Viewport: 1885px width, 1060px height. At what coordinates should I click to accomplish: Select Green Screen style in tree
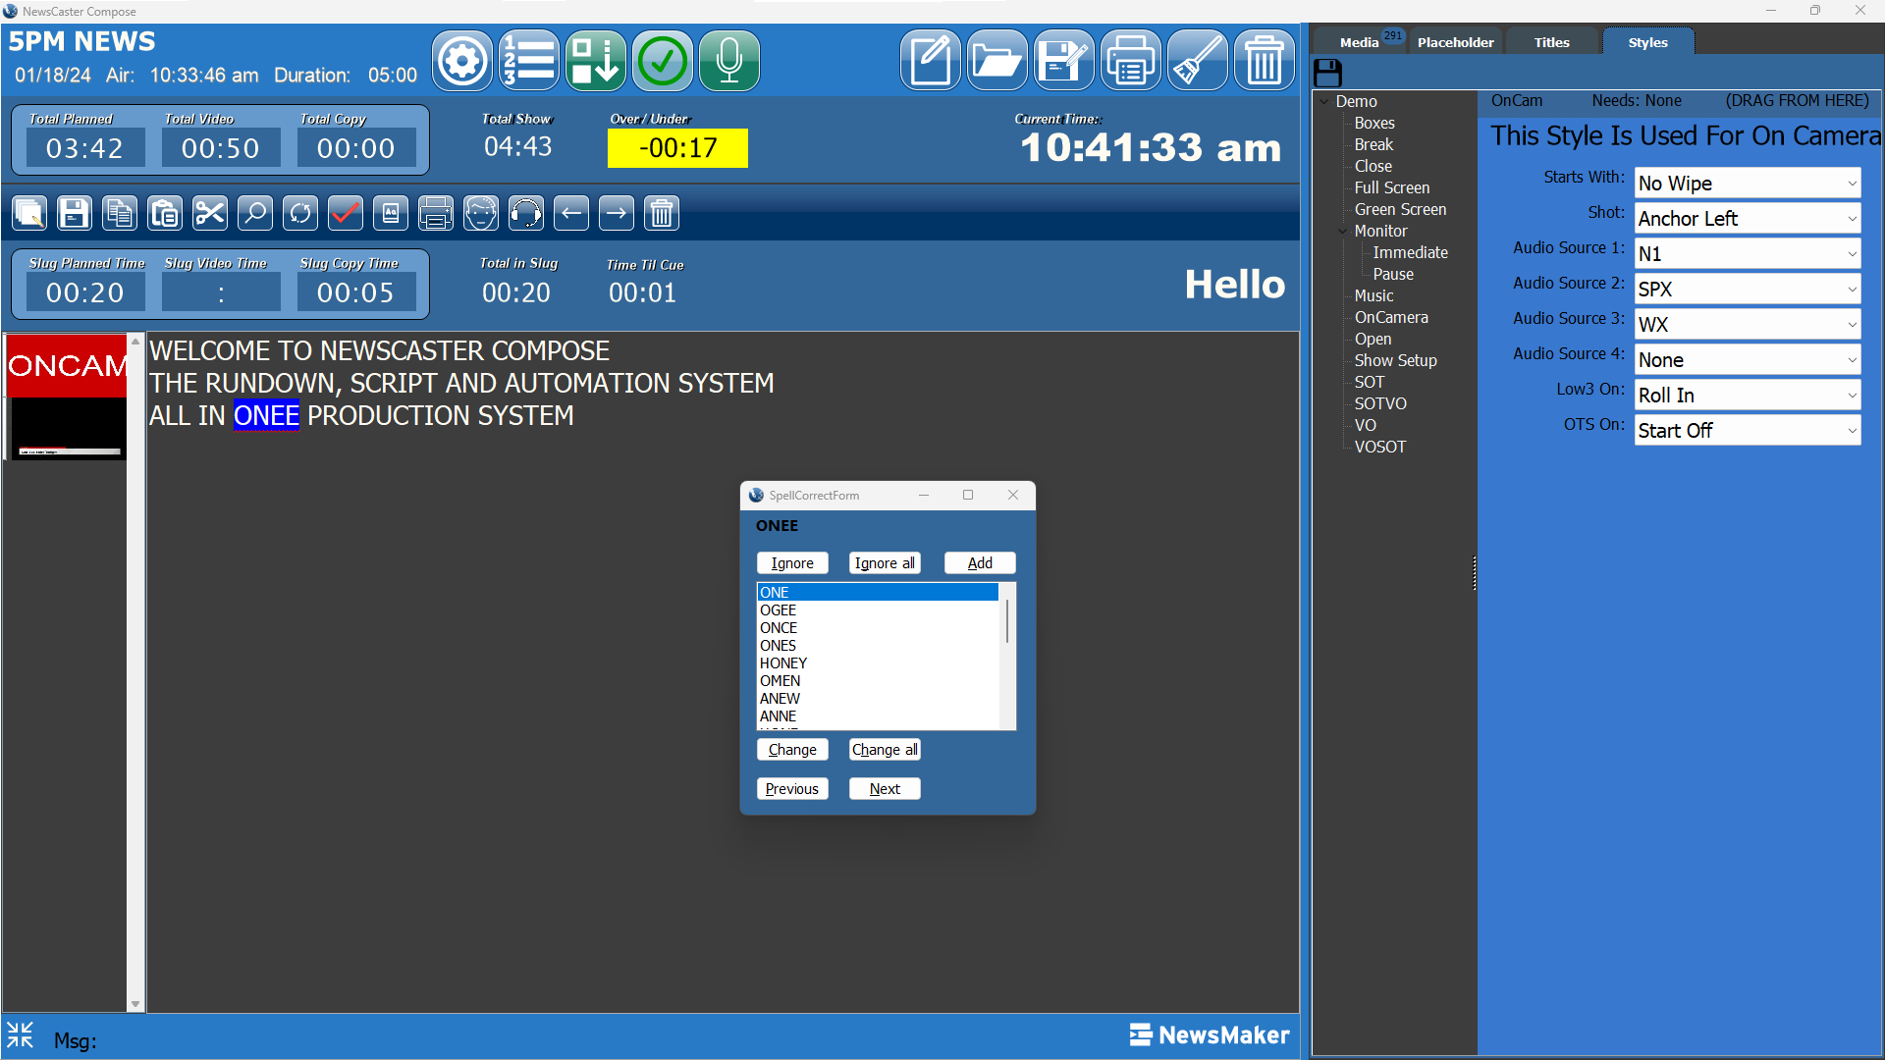1400,209
